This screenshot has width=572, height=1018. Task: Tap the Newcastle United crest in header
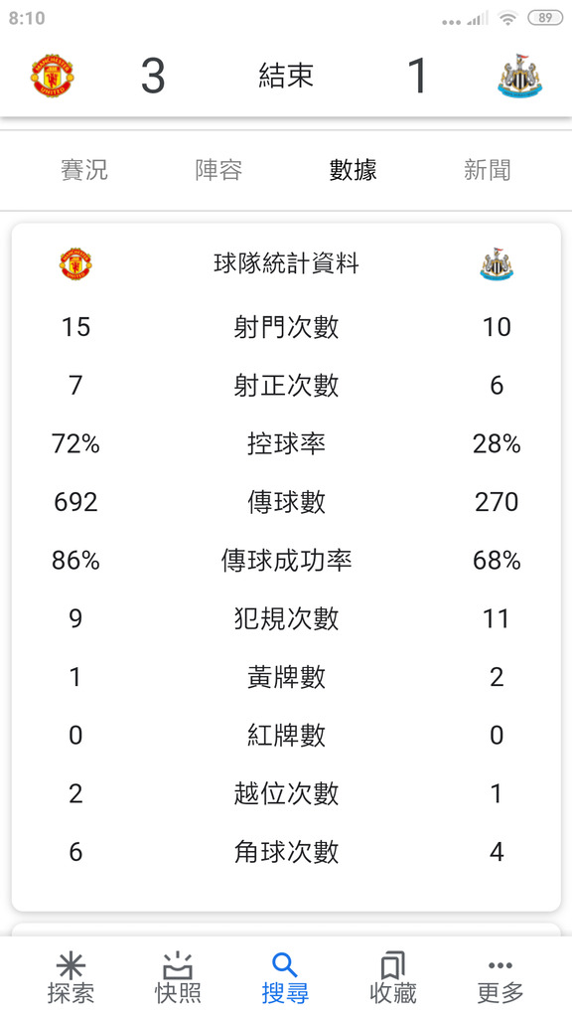519,76
